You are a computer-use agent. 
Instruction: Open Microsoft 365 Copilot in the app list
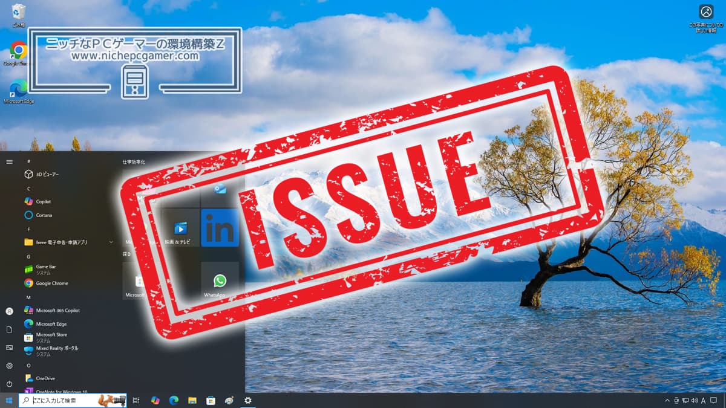57,310
